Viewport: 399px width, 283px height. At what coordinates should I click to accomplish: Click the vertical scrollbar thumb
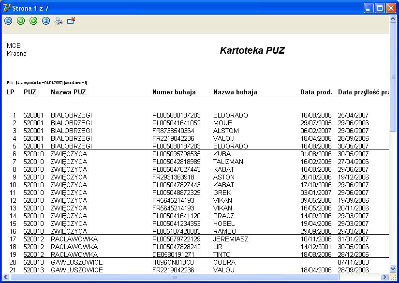(x=393, y=77)
